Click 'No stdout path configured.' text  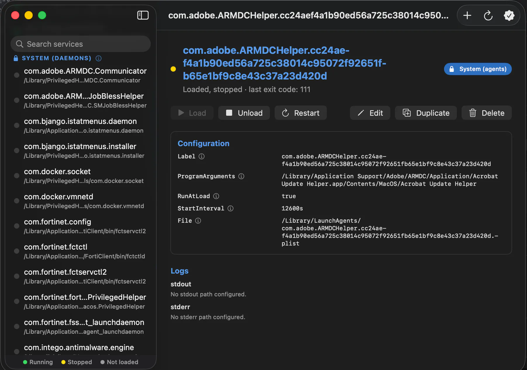pos(208,294)
